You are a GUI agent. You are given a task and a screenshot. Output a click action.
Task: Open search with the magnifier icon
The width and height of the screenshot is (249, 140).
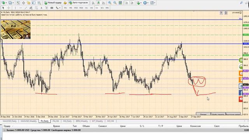click(x=241, y=3)
